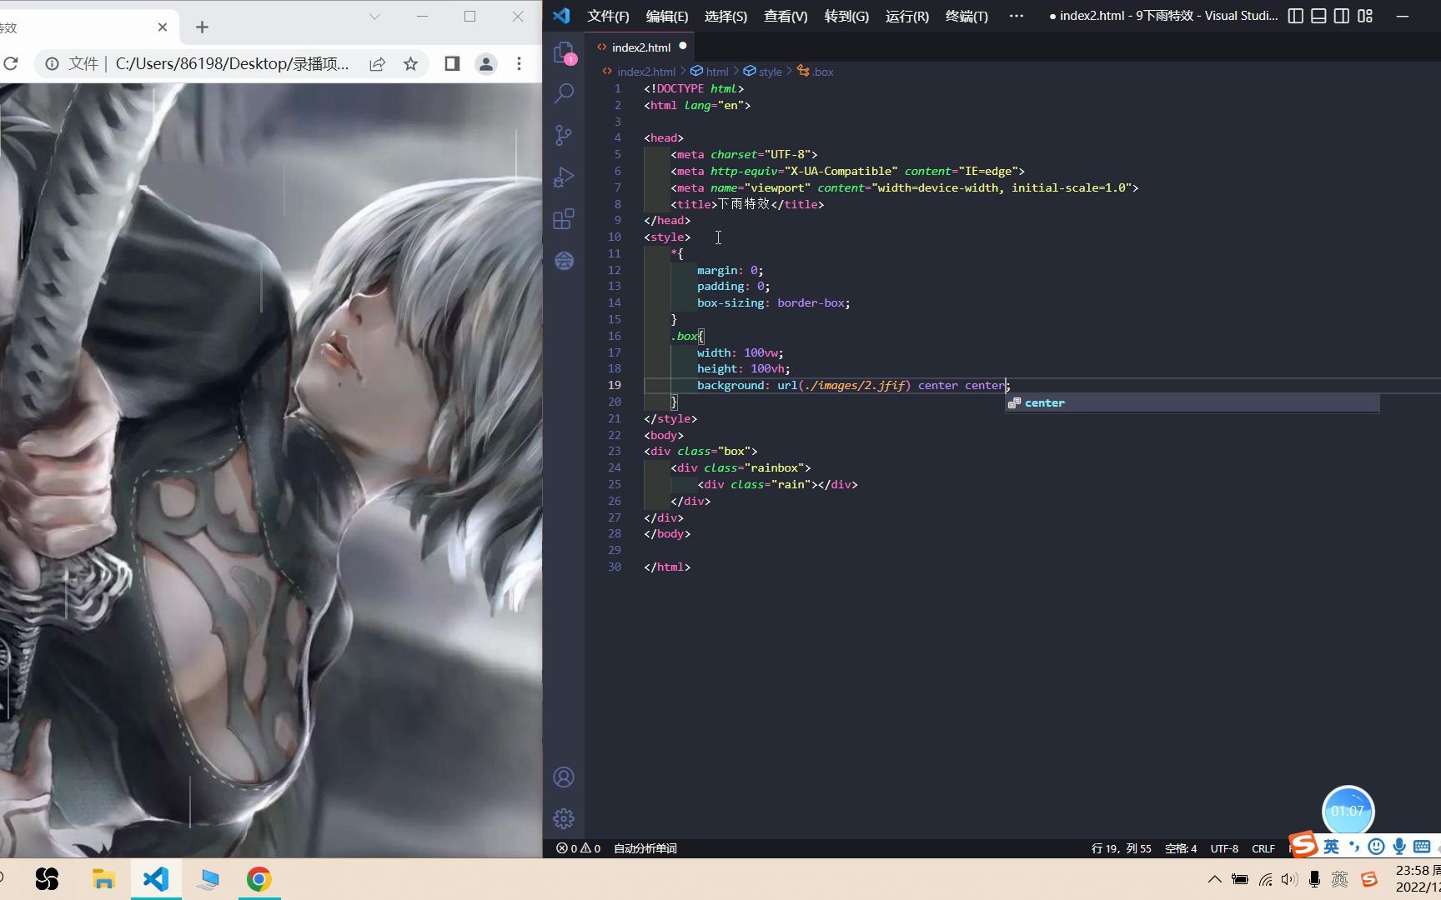Select the center autocomplete suggestion
This screenshot has height=900, width=1441.
[1192, 403]
